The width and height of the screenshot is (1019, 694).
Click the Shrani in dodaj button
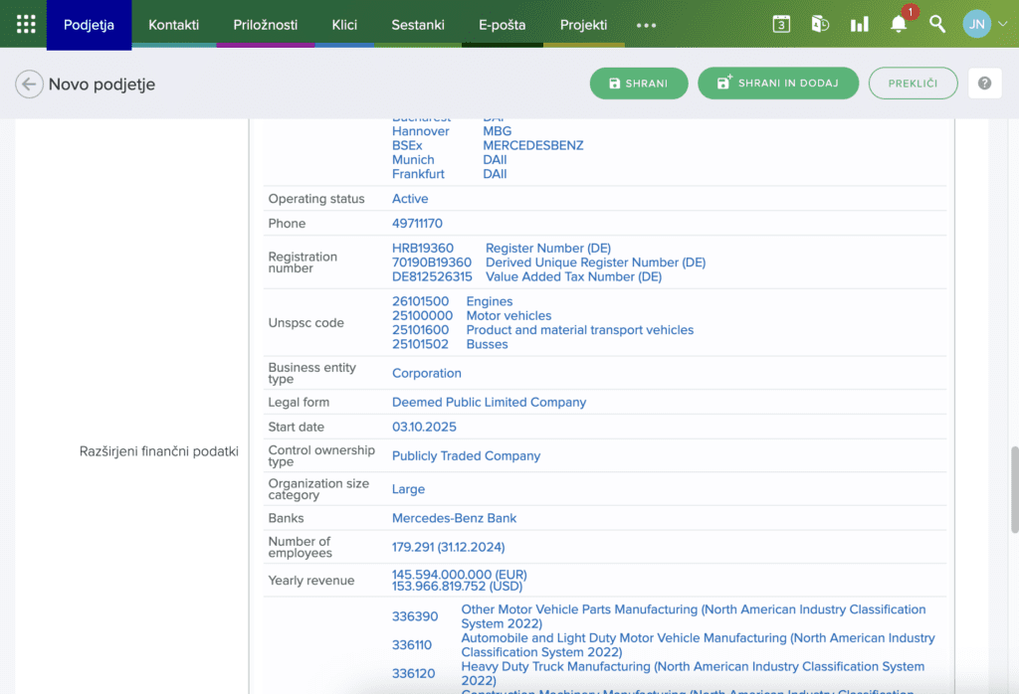coord(777,84)
